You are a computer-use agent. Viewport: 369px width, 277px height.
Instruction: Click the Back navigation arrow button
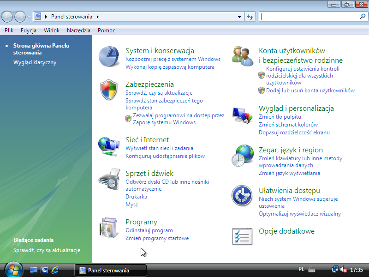coord(7,17)
